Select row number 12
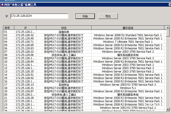Viewport: 171px width, 114px height. (x=6, y=68)
